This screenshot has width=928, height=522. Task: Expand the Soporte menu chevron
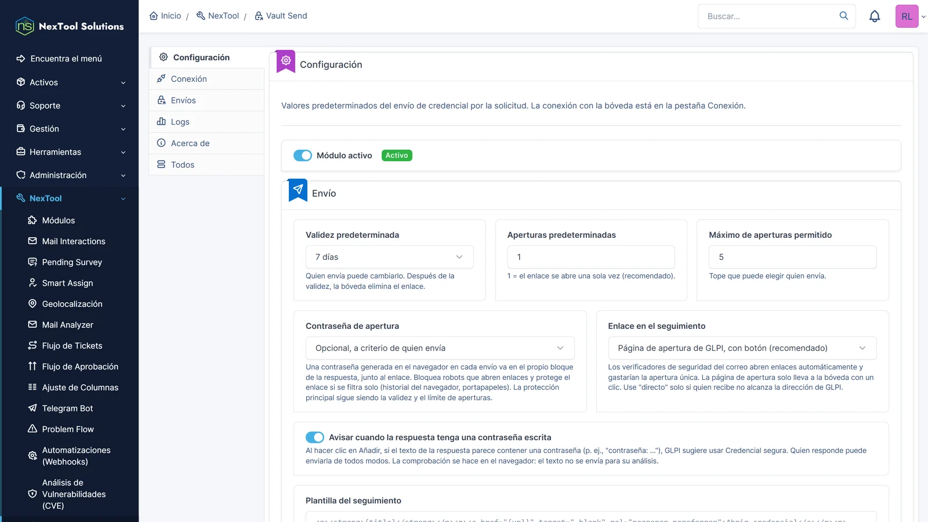click(123, 106)
